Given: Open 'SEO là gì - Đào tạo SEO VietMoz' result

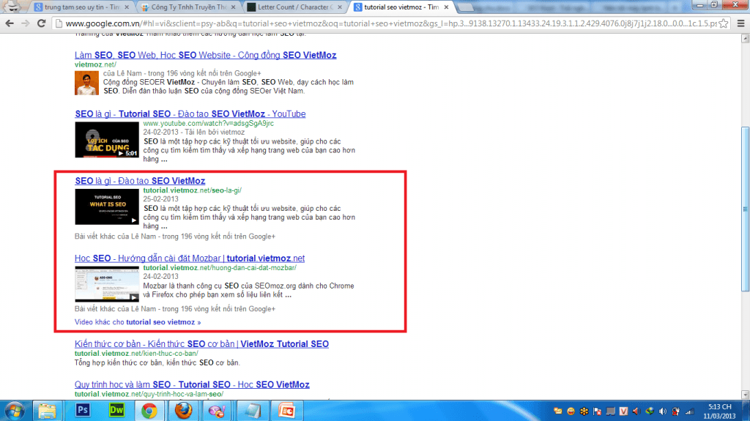Looking at the screenshot, I should (x=140, y=181).
